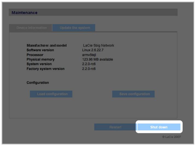Restart the device with Restart button
The image size is (195, 145).
(115, 127)
